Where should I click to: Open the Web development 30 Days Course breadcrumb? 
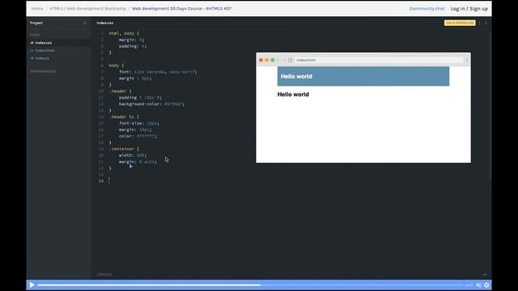click(181, 9)
